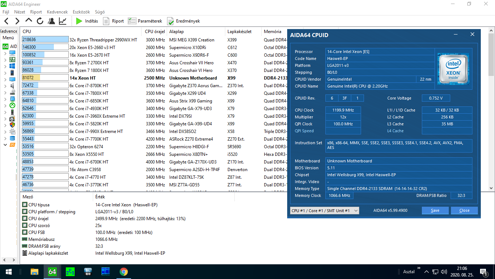Open the CPU / Core / SMT Unit dropdown
The image size is (495, 279).
(x=325, y=211)
